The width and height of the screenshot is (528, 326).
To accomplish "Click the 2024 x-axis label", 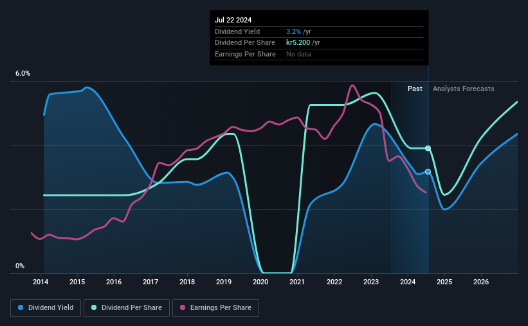I will coord(408,282).
